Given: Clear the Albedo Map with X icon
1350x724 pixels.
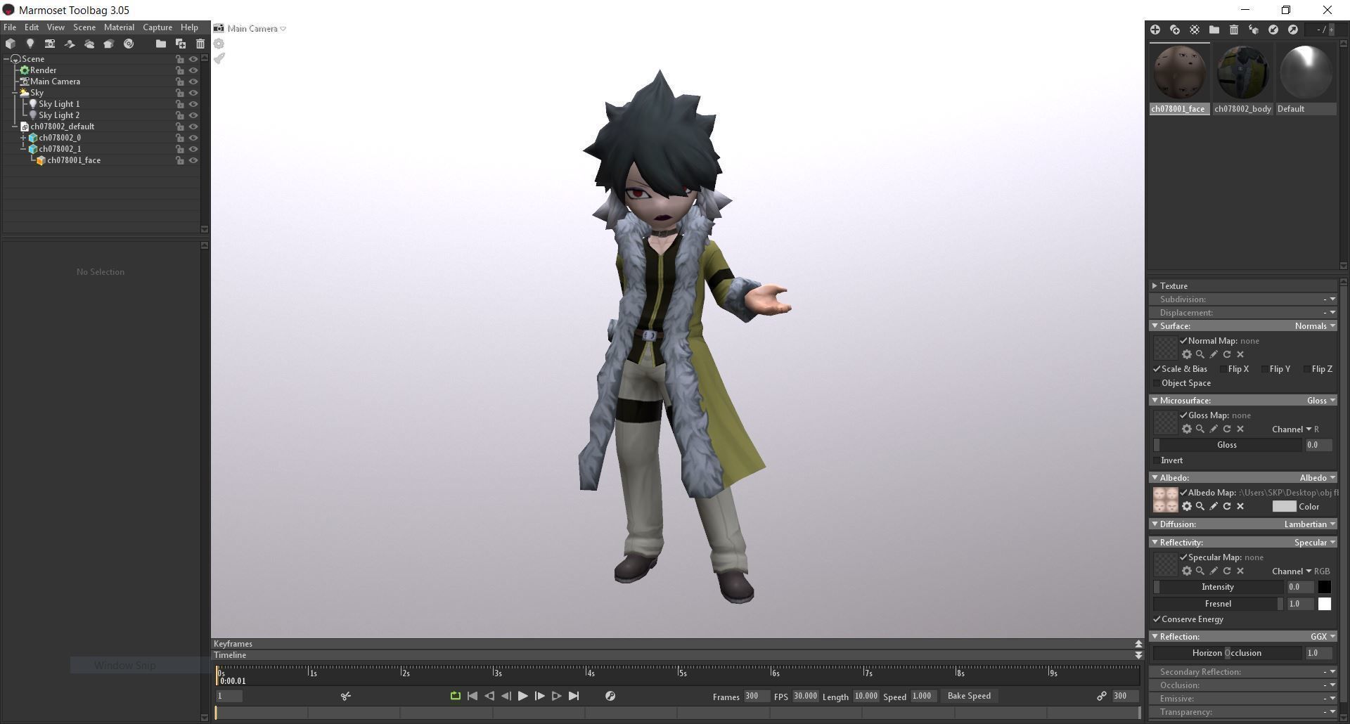Looking at the screenshot, I should pos(1240,506).
